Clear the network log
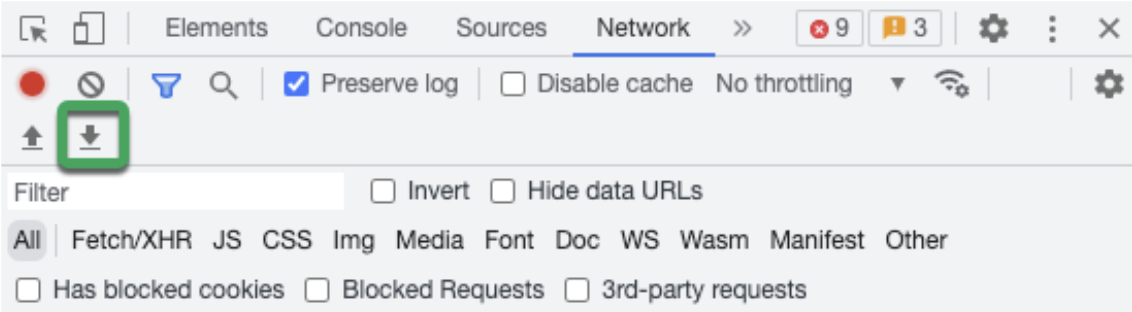 pos(91,85)
